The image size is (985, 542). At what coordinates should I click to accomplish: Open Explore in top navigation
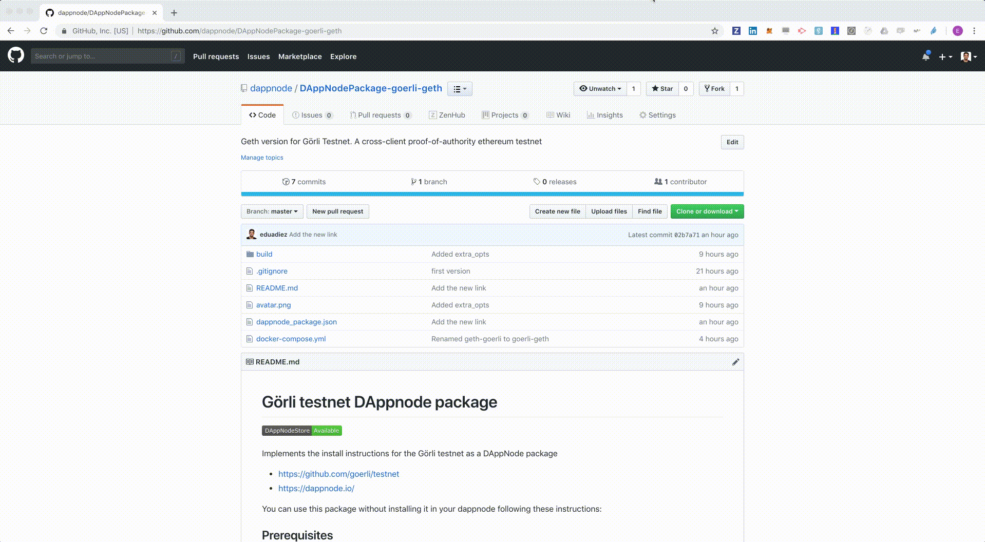click(x=343, y=56)
